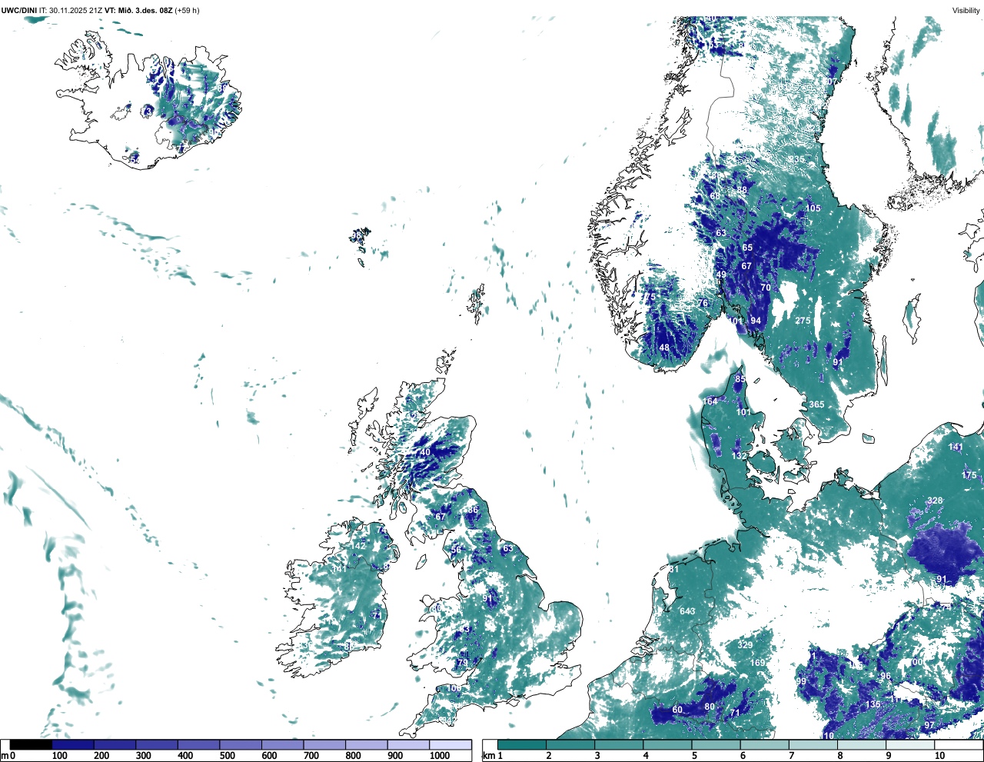Click the '643' value over the Netherlands
This screenshot has height=762, width=984.
(x=687, y=612)
